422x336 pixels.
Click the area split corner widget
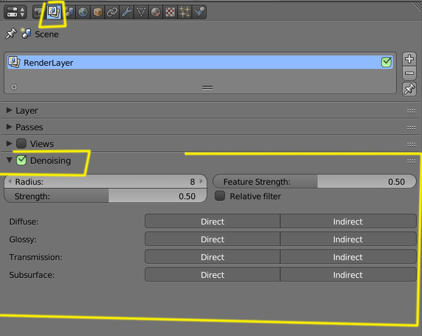(417, 6)
